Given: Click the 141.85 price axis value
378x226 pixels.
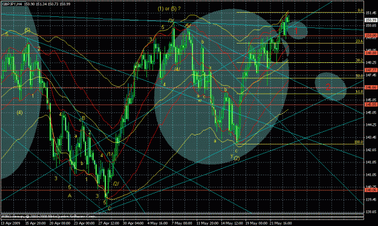Looking at the screenshot, I should (x=371, y=162).
